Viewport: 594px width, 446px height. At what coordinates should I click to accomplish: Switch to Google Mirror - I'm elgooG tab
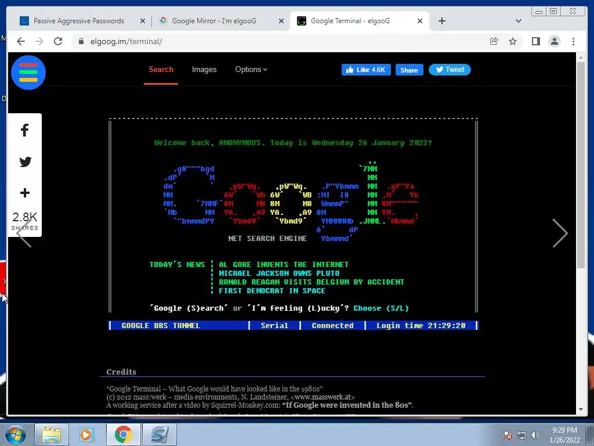(215, 21)
